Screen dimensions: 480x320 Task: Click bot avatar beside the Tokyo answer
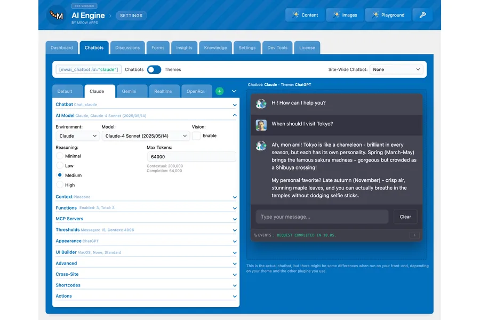261,146
